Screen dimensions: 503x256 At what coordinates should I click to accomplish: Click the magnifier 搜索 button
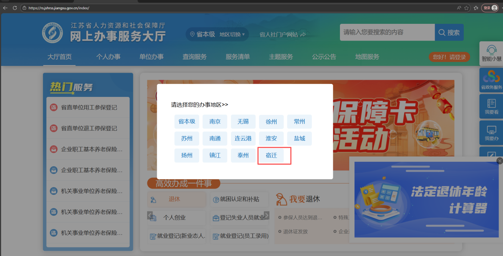point(449,32)
